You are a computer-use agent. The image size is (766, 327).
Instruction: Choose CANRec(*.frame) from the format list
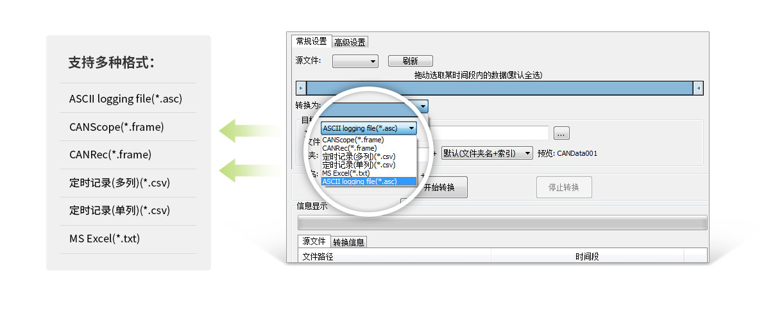tap(350, 148)
